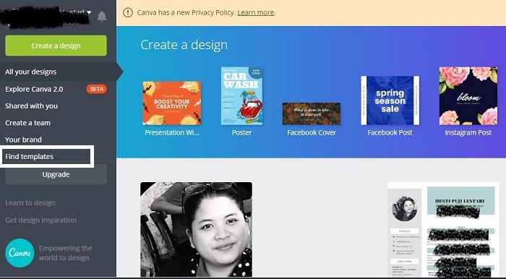Expand the account name dropdown arrow
This screenshot has height=279, width=506.
pyautogui.click(x=89, y=12)
